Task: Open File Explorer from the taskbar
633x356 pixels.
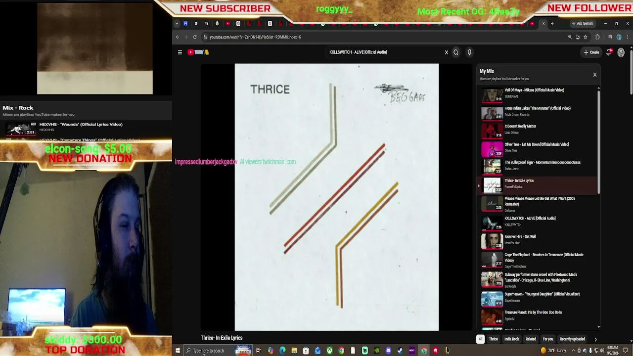Action: (294, 351)
